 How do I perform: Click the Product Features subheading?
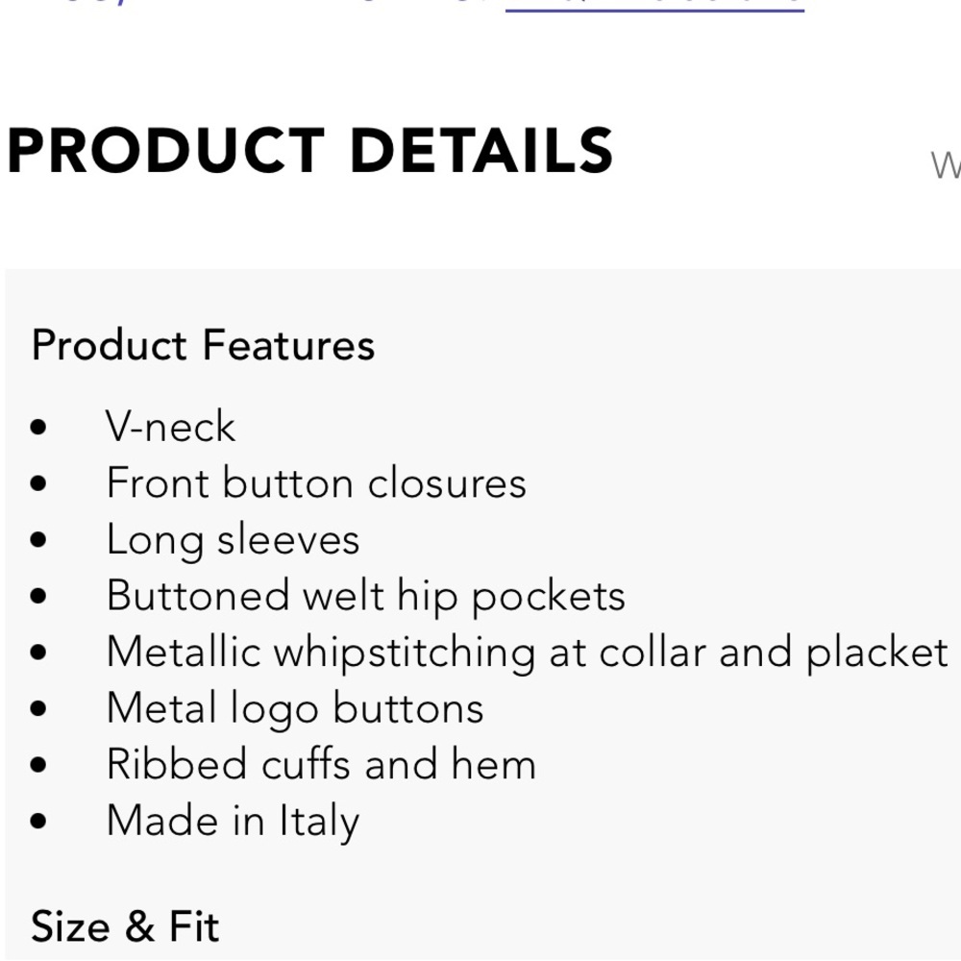click(203, 345)
